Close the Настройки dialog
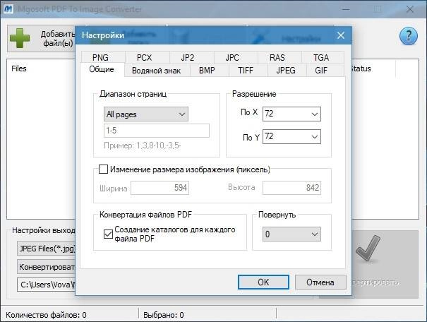 click(x=341, y=35)
